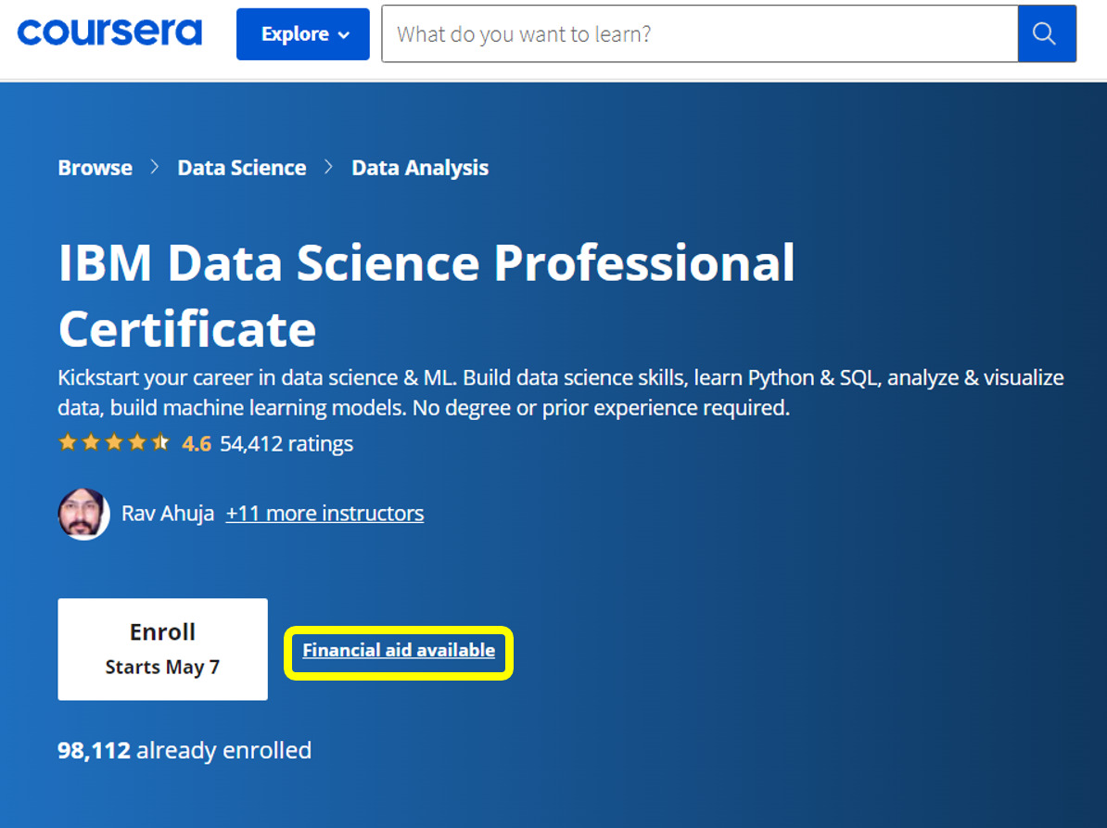The image size is (1107, 828).
Task: Navigate to the Data Analysis breadcrumb
Action: pos(420,168)
